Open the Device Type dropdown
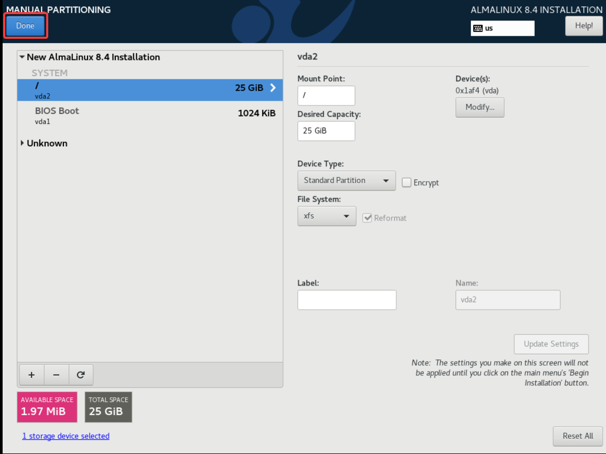This screenshot has height=454, width=606. (x=347, y=181)
